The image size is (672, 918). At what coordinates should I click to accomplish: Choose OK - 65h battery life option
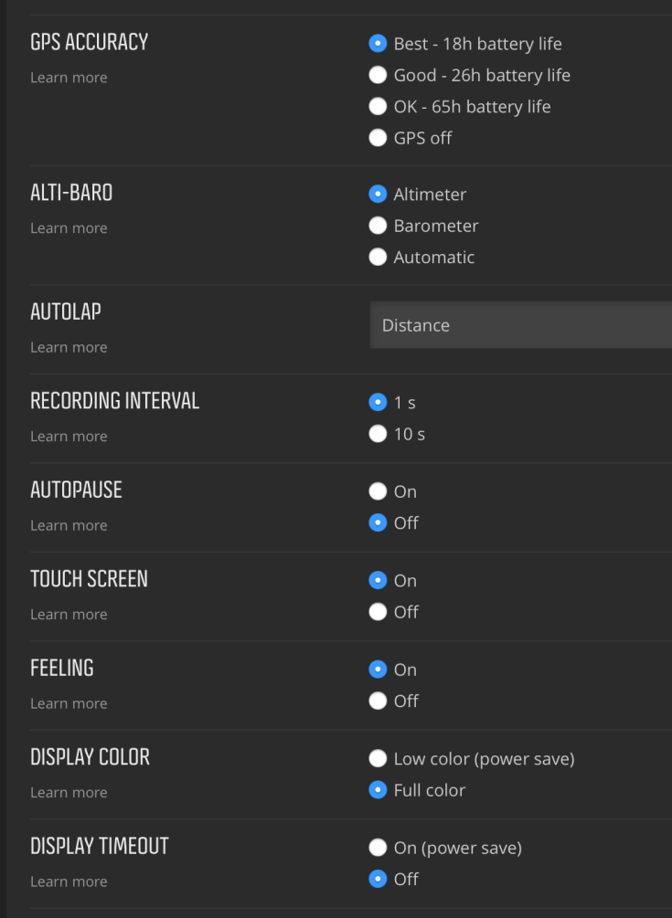(x=378, y=107)
